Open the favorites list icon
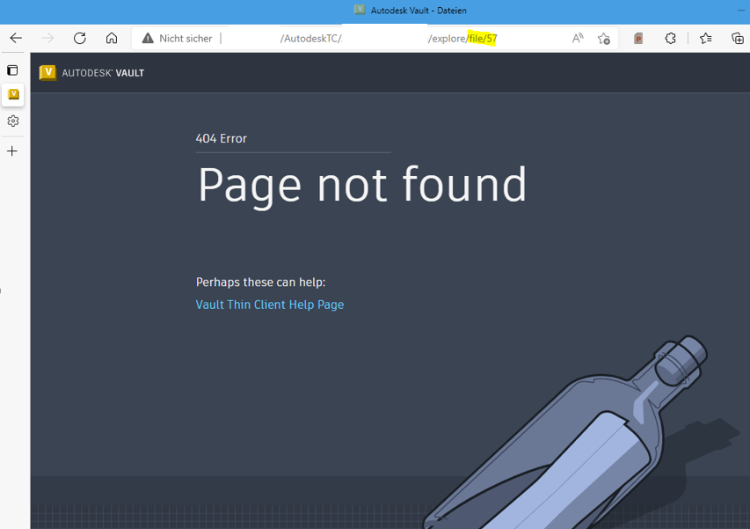 706,38
